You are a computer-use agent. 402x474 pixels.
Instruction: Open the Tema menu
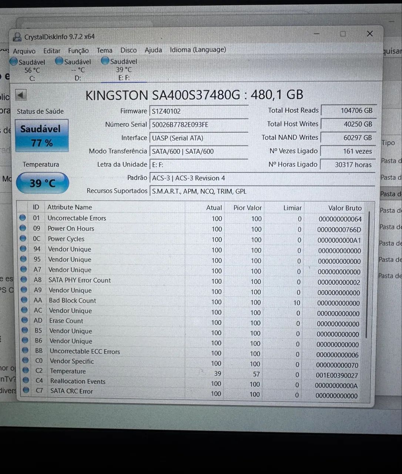click(105, 50)
